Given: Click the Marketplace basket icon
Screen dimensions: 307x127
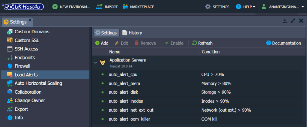Looking at the screenshot, I should coord(125,7).
